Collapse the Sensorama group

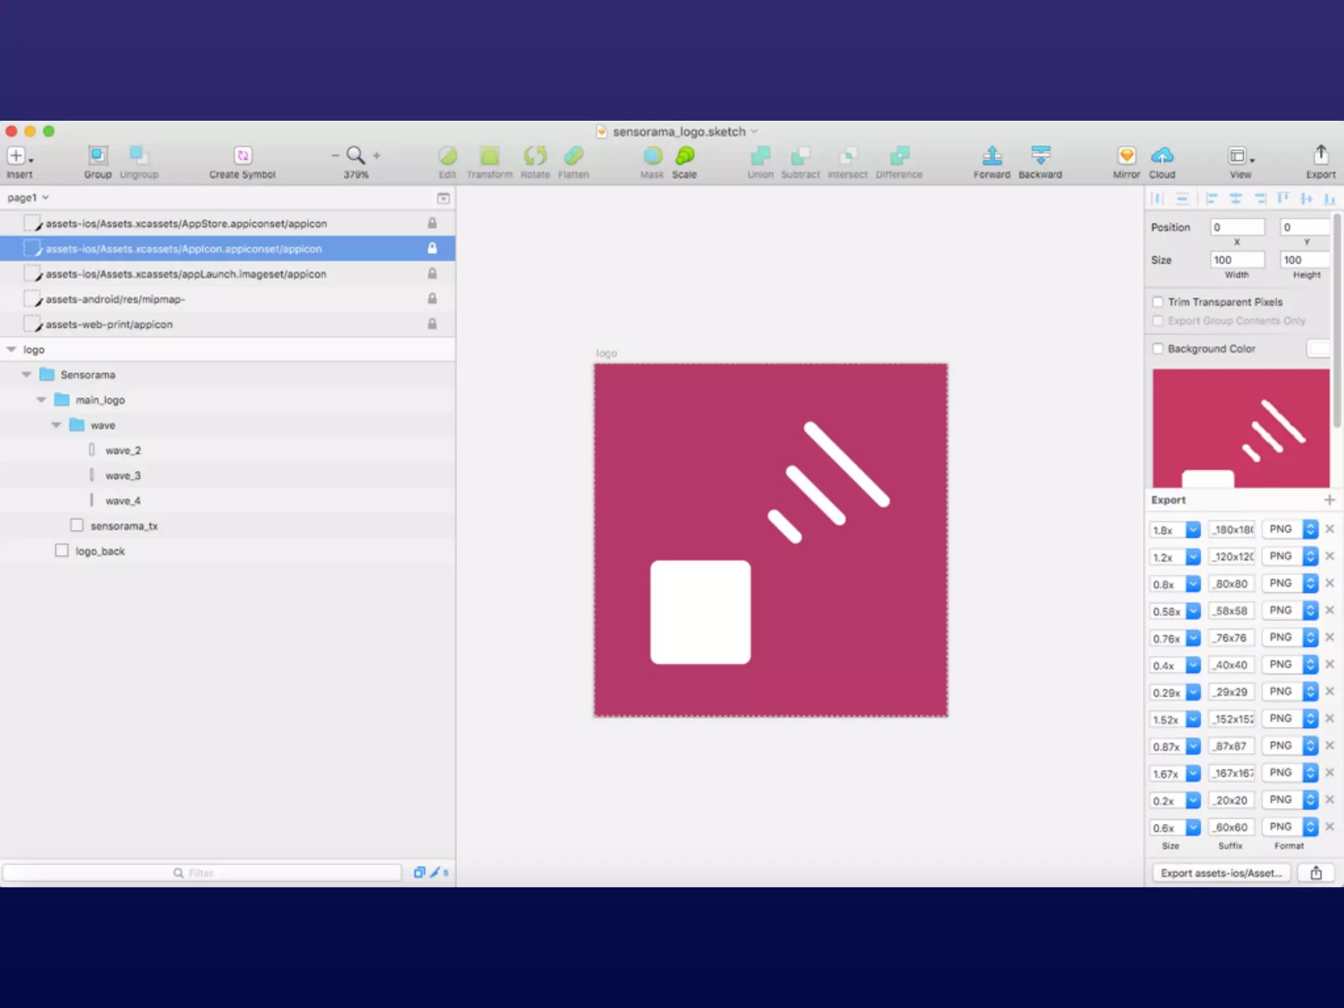26,375
